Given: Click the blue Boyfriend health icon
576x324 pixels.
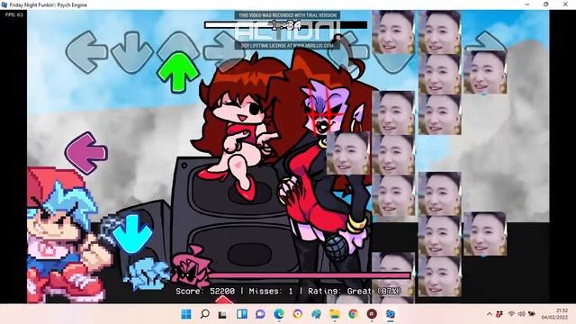Looking at the screenshot, I should tap(147, 274).
